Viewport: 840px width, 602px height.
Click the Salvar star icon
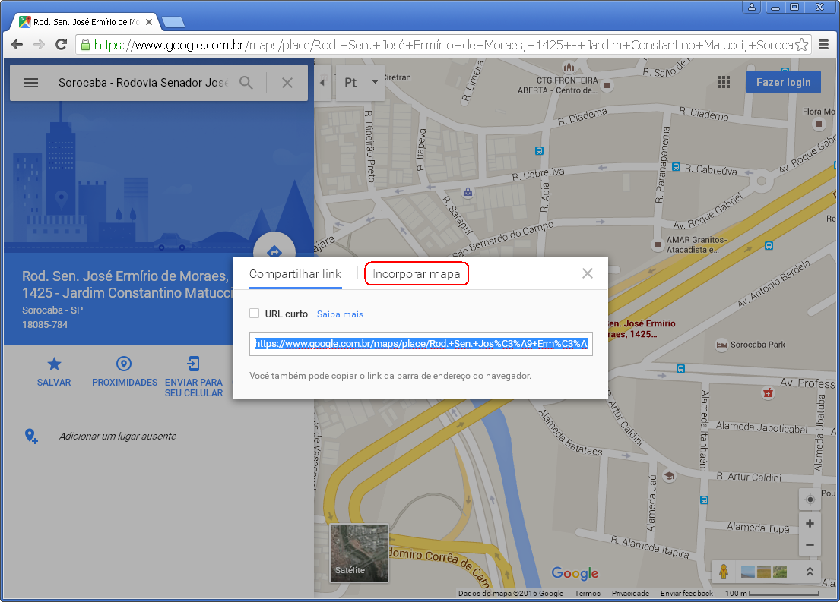(54, 364)
